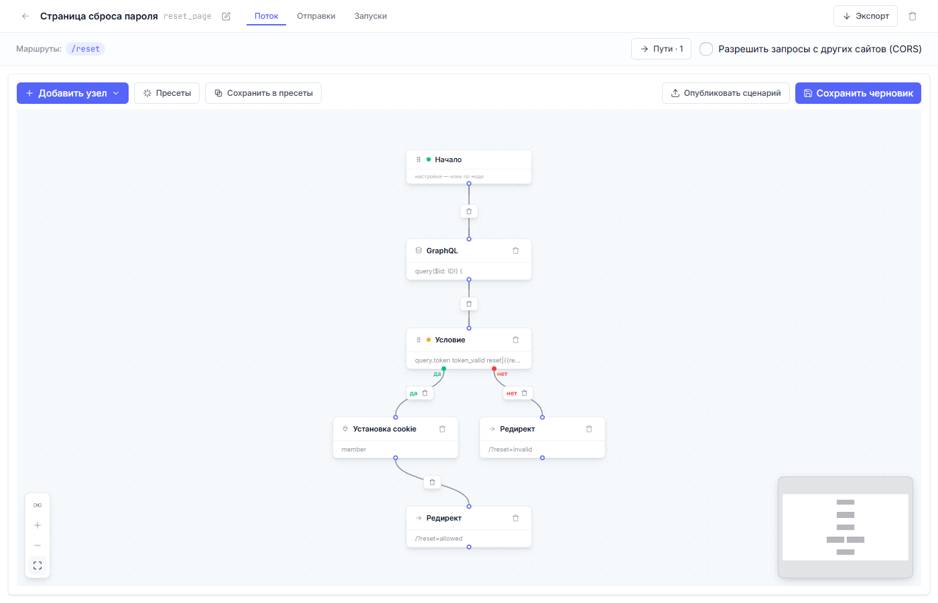Click the 'member' cookie value text
This screenshot has height=603, width=938.
pyautogui.click(x=354, y=450)
